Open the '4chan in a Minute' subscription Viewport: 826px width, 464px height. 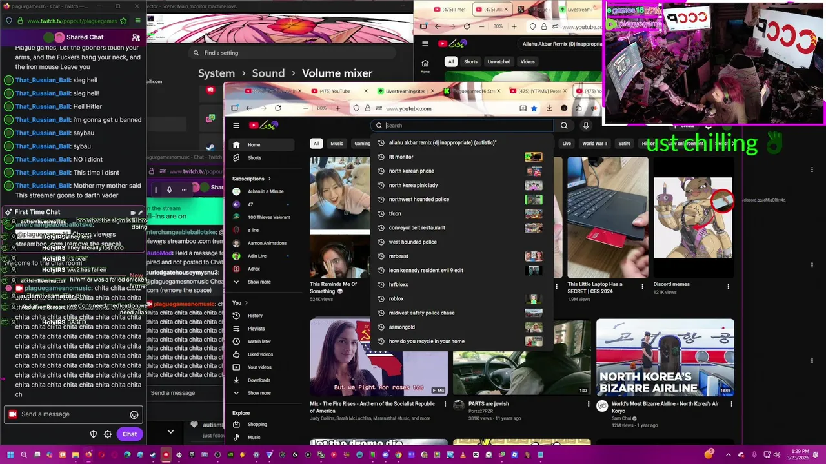[261, 191]
